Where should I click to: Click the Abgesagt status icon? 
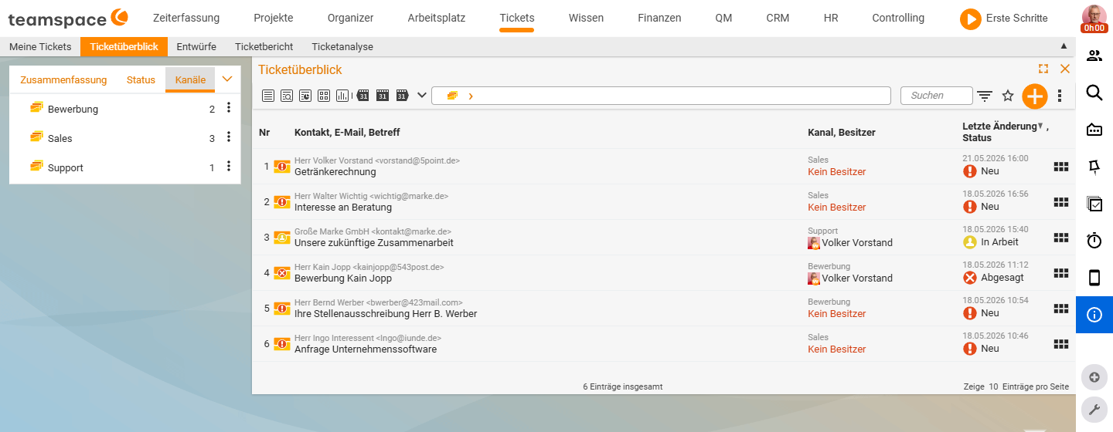coord(970,278)
